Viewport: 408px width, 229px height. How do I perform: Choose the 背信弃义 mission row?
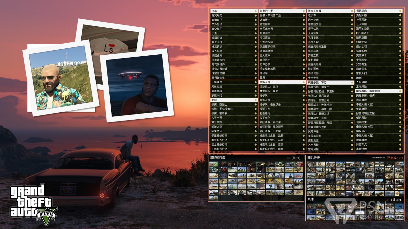[379, 144]
